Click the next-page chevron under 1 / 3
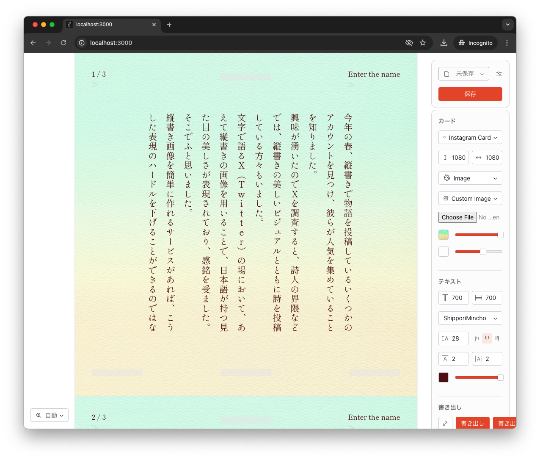This screenshot has width=540, height=460. point(95,85)
